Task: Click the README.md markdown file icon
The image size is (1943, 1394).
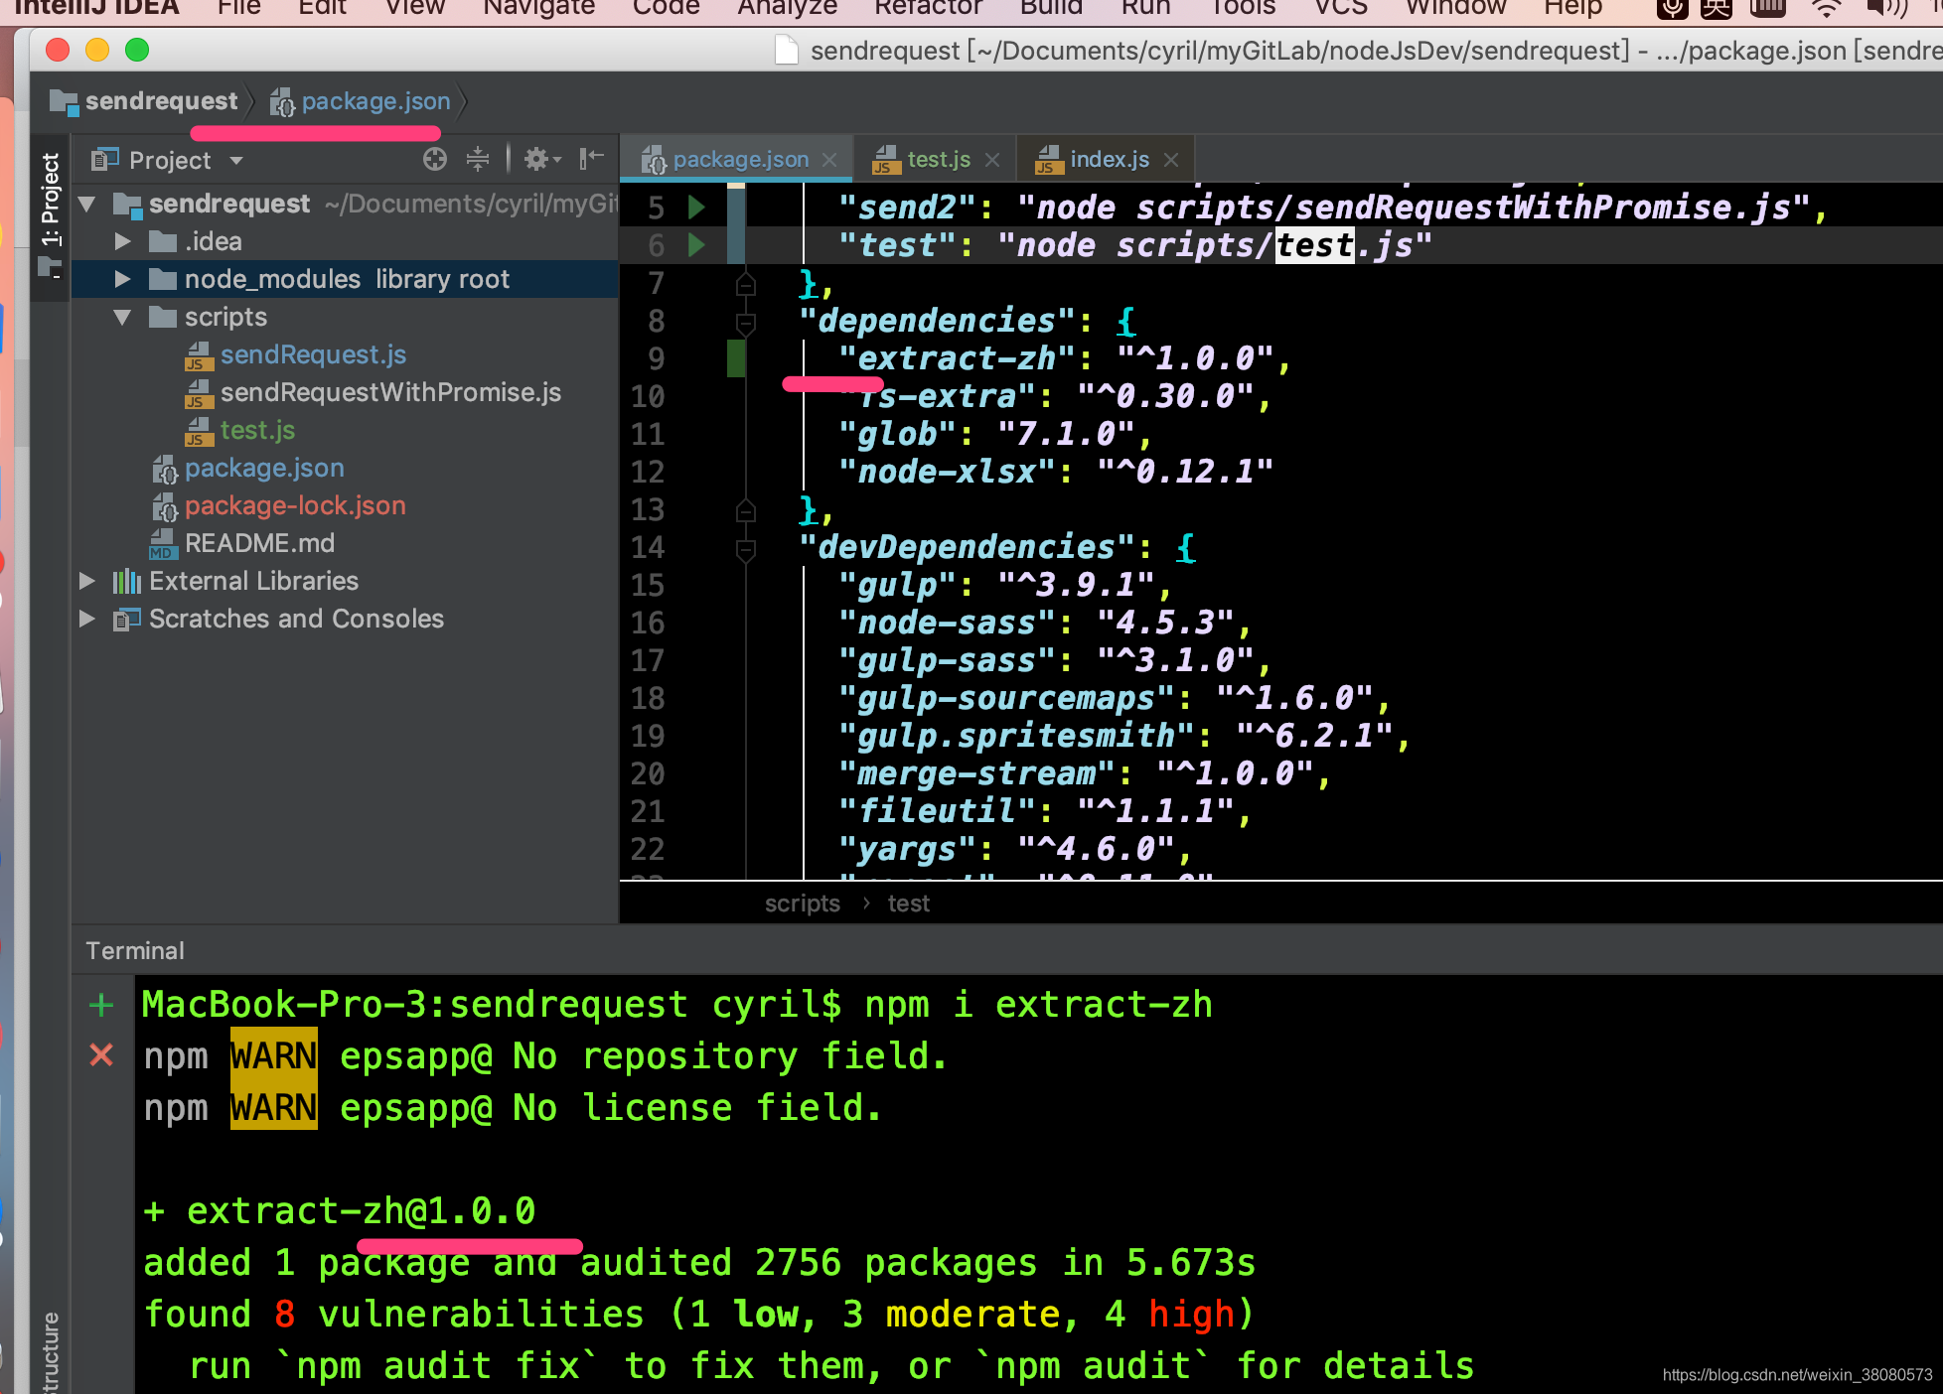Action: click(163, 544)
